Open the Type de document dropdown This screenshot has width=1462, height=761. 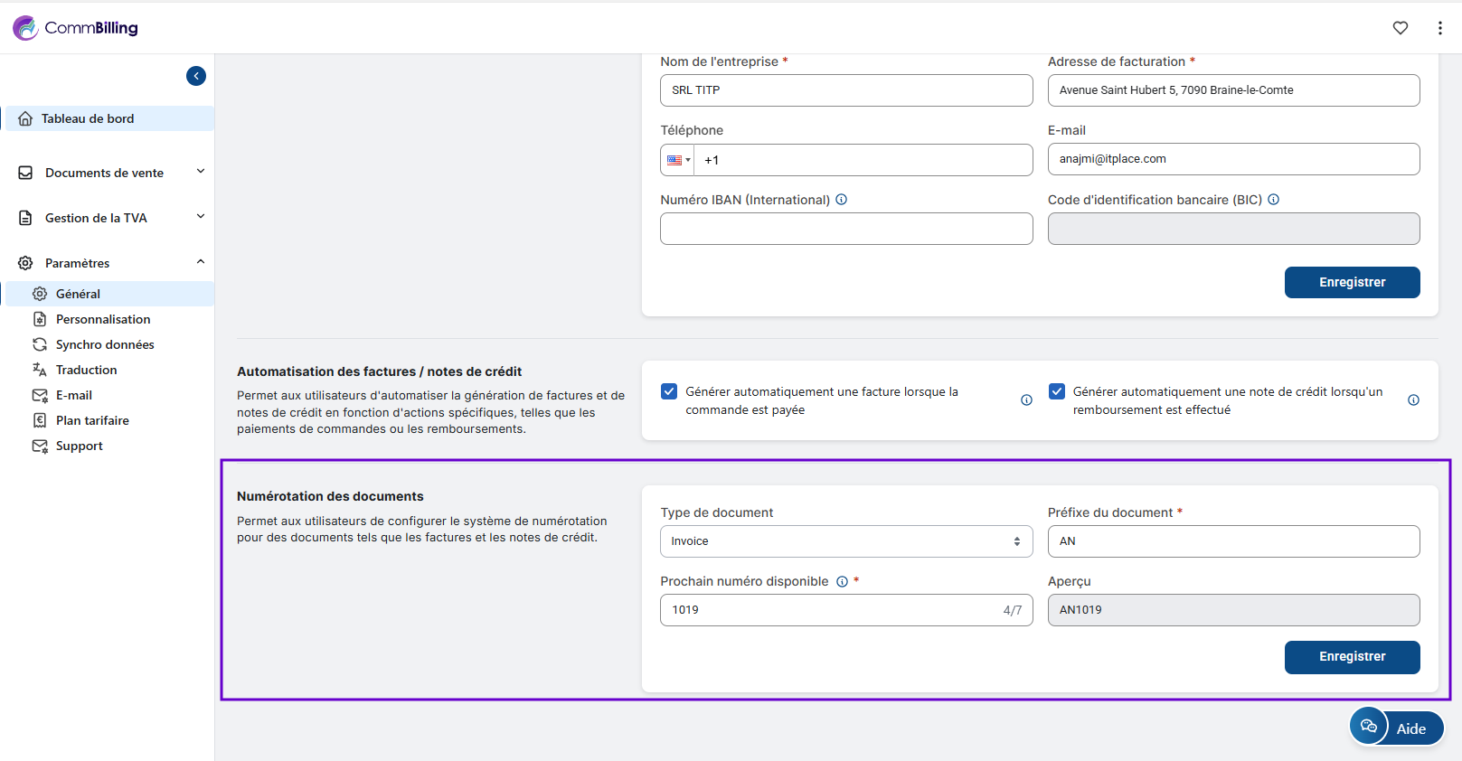pos(845,541)
